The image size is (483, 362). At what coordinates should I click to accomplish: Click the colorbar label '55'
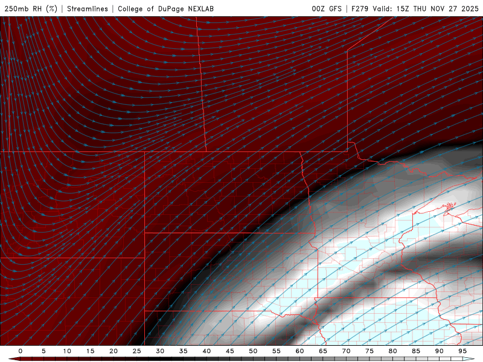(277, 351)
